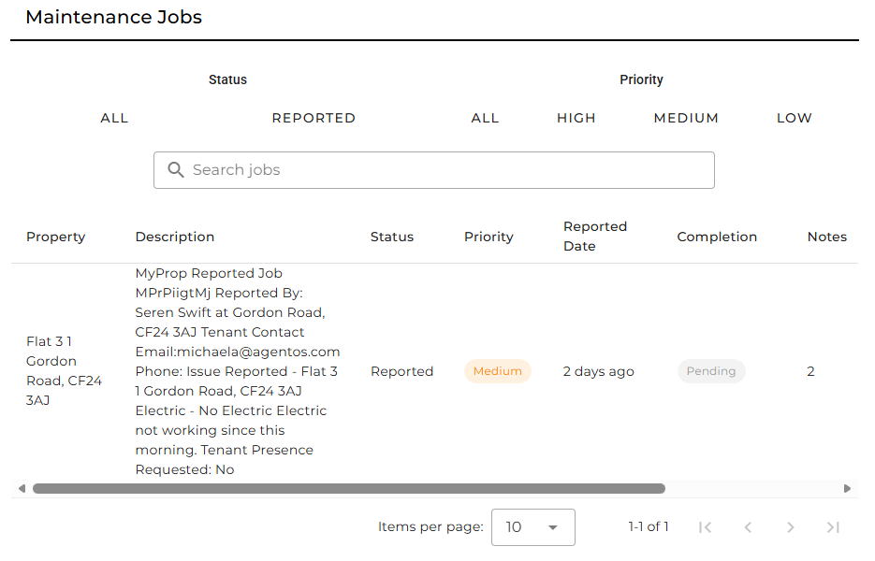Click the scrollbar left arrow
The width and height of the screenshot is (875, 561).
[x=22, y=488]
